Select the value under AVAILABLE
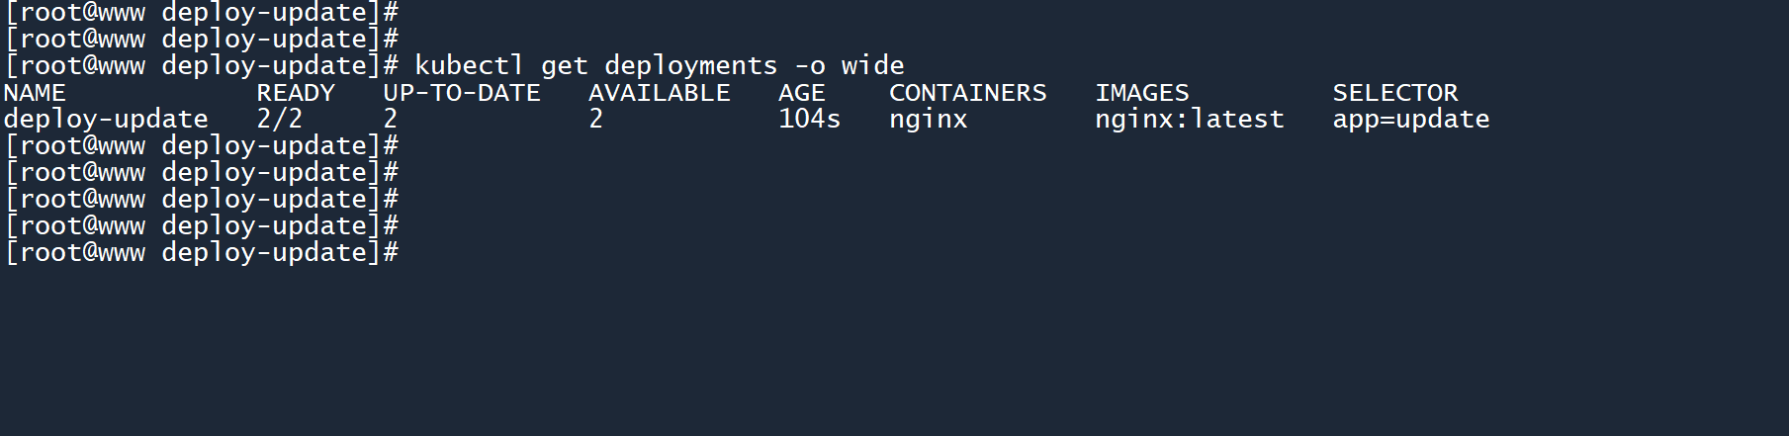This screenshot has height=436, width=1789. (595, 120)
